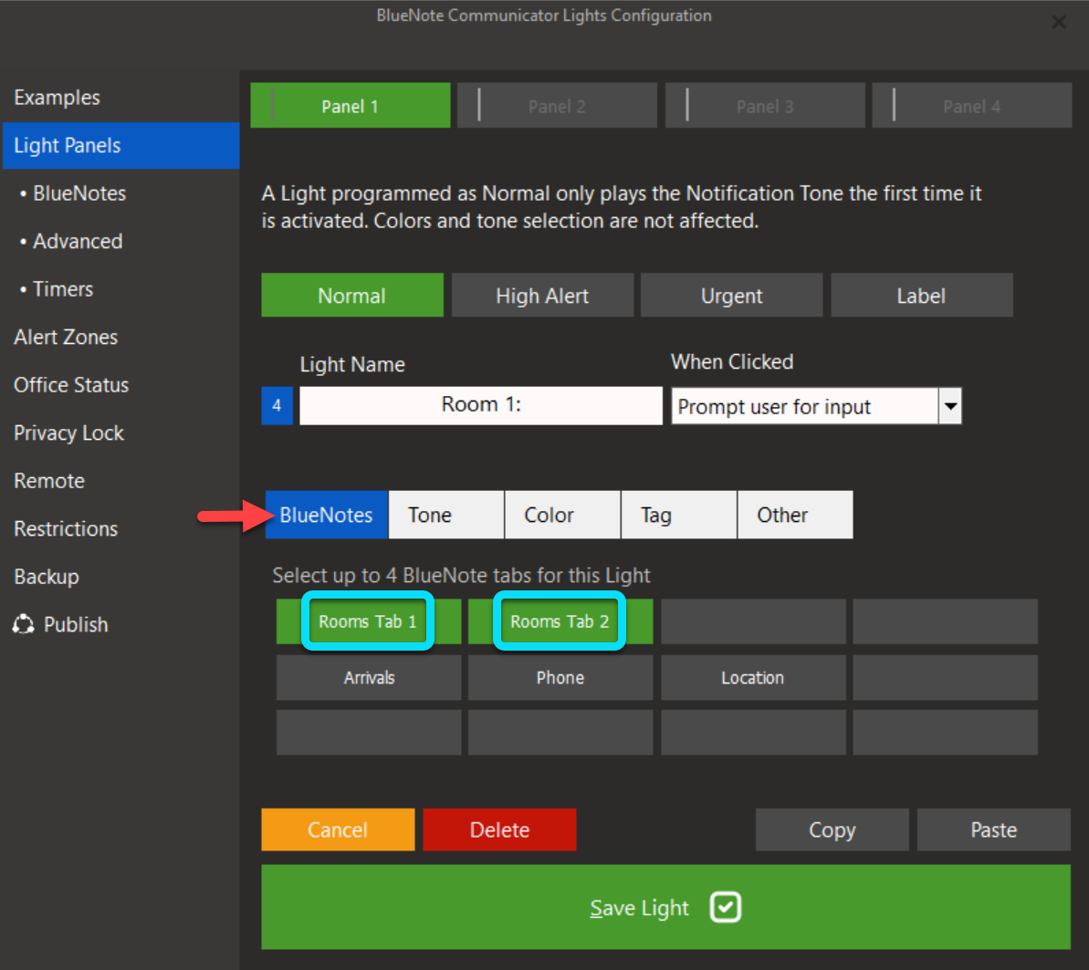Open the BlueNotes sidebar sub-item
The image size is (1089, 970).
(x=73, y=193)
